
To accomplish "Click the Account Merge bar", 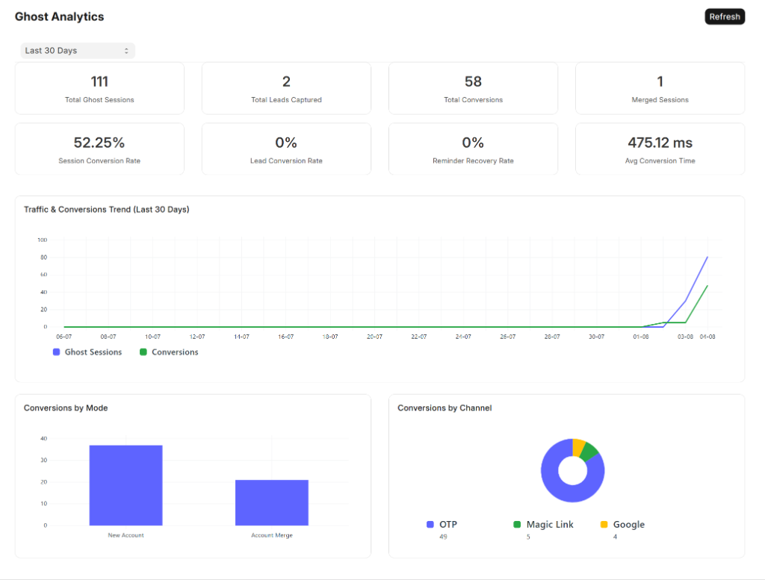I will [272, 502].
